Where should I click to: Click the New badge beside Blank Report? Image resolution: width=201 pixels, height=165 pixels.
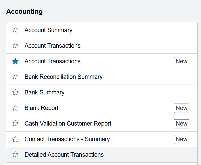click(x=182, y=108)
